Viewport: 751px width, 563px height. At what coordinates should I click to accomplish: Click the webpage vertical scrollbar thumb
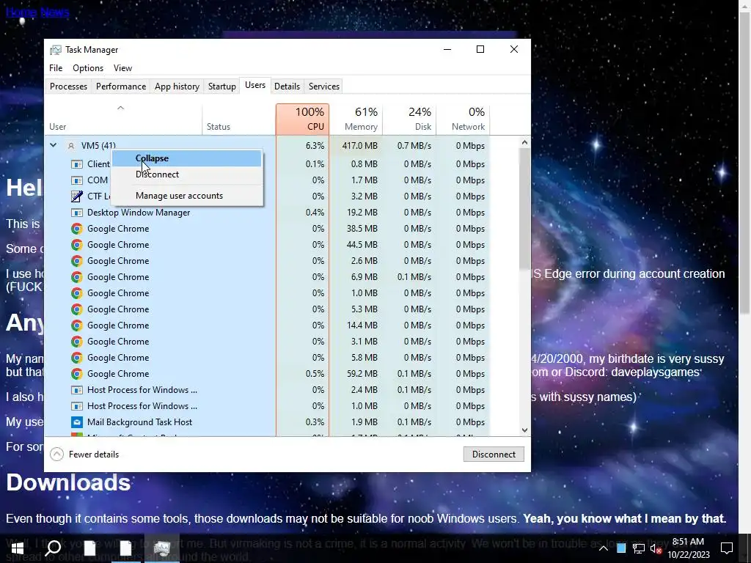[745, 163]
